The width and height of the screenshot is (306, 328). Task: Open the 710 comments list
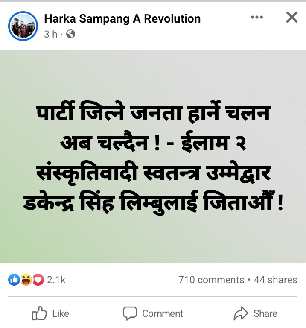[x=211, y=280]
